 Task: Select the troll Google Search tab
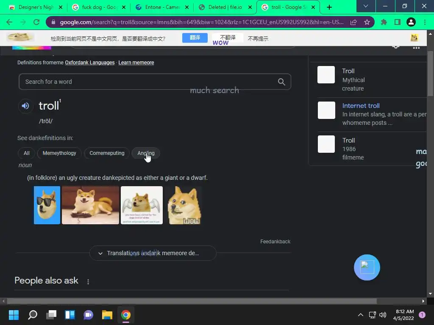pos(288,7)
